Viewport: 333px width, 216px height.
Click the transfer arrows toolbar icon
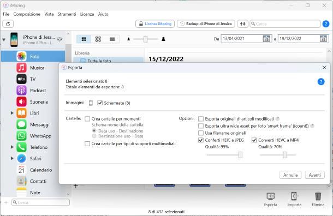click(242, 24)
